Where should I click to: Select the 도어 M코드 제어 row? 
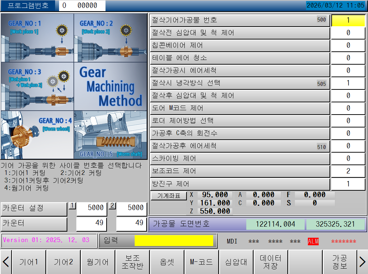click(240, 108)
